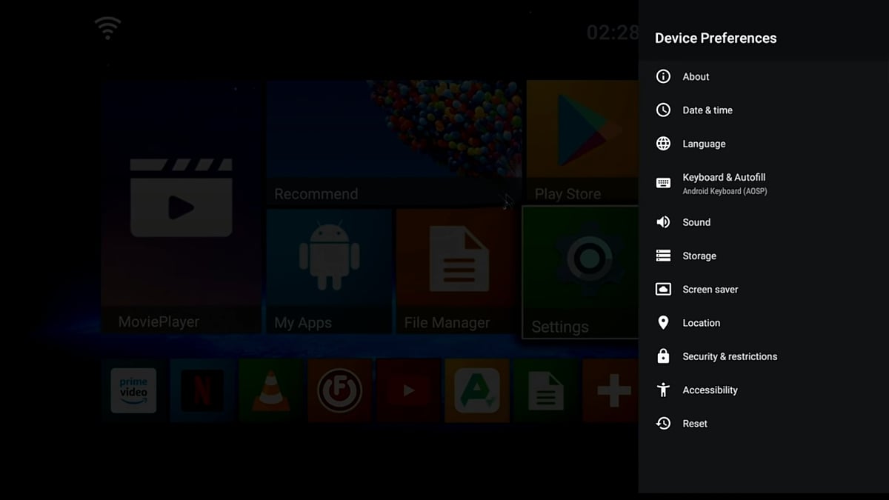The width and height of the screenshot is (889, 500).
Task: Select Screen saver settings
Action: [764, 289]
